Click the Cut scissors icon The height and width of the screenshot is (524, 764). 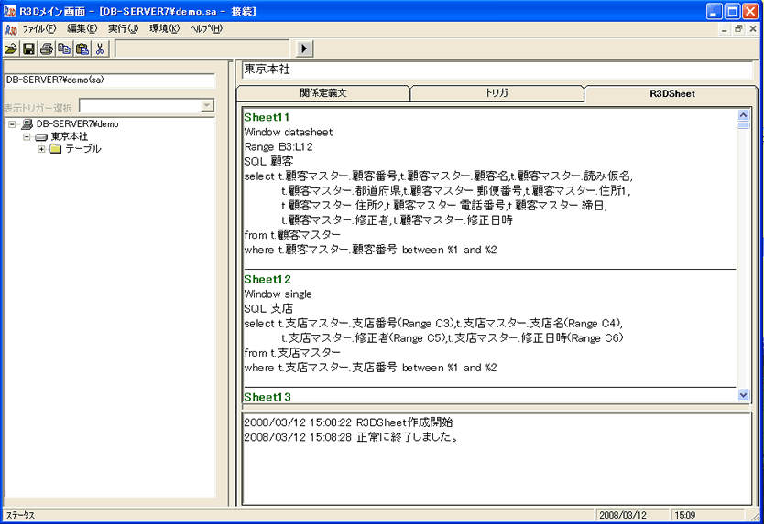click(x=100, y=48)
